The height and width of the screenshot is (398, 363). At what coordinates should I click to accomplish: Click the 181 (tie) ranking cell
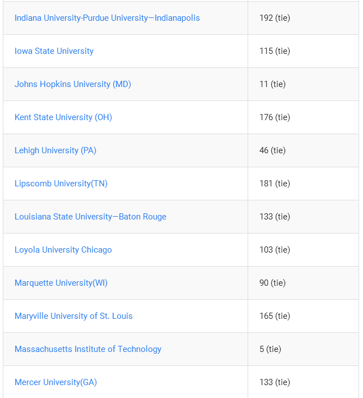303,184
